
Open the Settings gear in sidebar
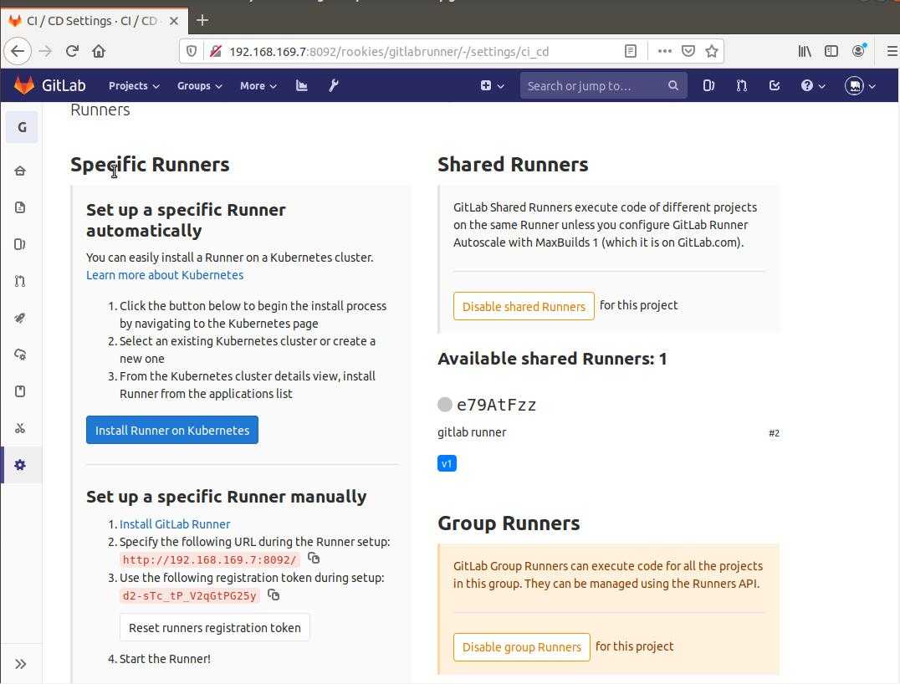click(21, 465)
